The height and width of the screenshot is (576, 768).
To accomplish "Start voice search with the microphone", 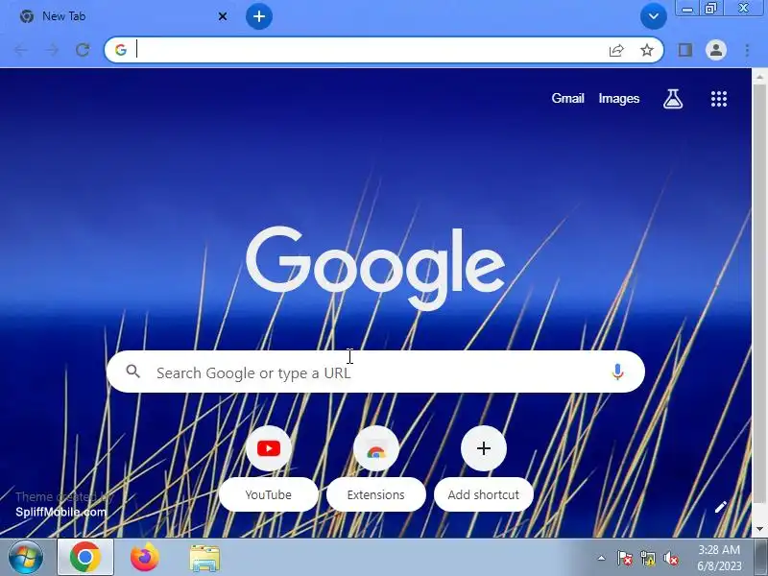I will tap(617, 372).
